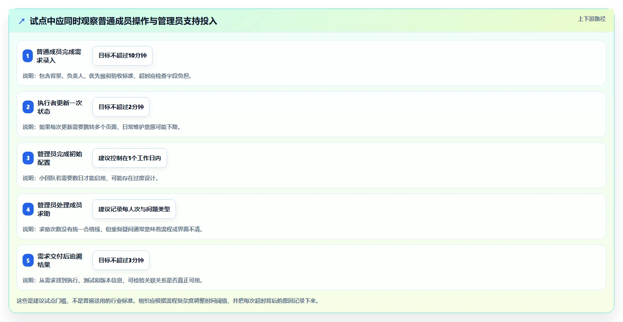Click the title 执行者更新一次状态
Viewport: 623px width, 322px height.
point(60,107)
